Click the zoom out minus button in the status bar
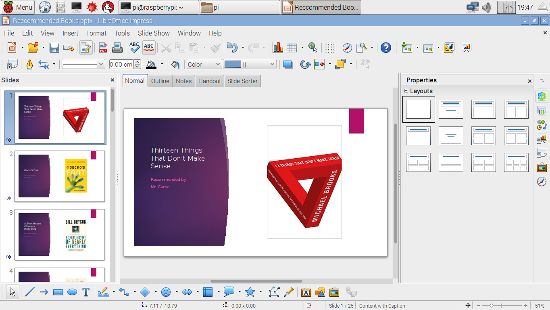Screen dimensions: 550x310 click(478, 306)
